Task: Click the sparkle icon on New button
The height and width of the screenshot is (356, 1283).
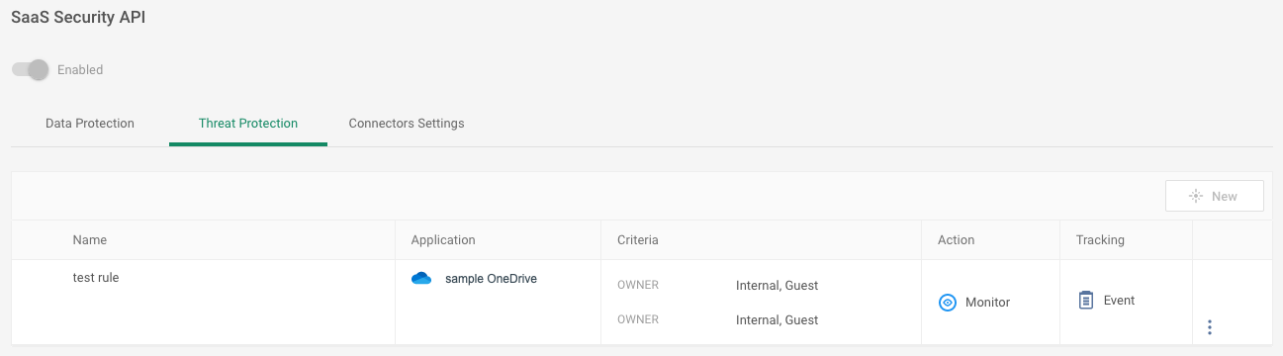Action: pyautogui.click(x=1196, y=196)
